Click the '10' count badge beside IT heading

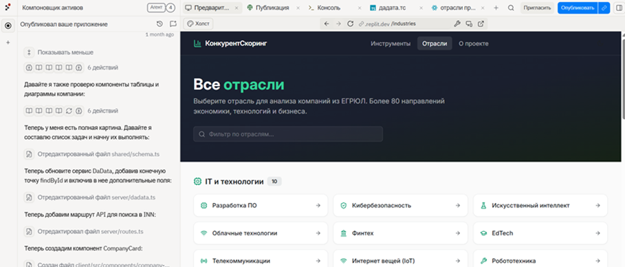[274, 182]
